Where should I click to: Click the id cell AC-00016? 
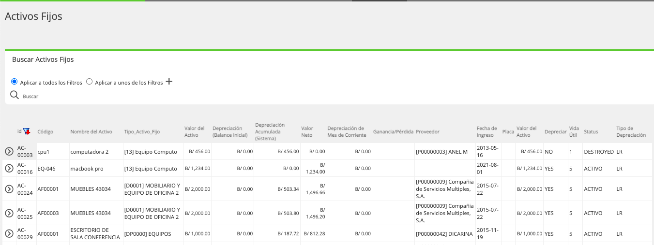[x=25, y=168]
